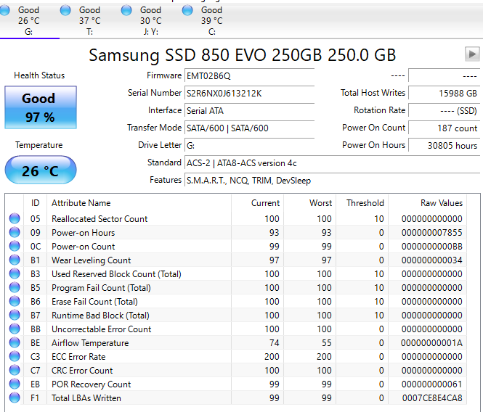Click the Health Status label
Viewport: 483px width, 412px height.
coord(39,75)
